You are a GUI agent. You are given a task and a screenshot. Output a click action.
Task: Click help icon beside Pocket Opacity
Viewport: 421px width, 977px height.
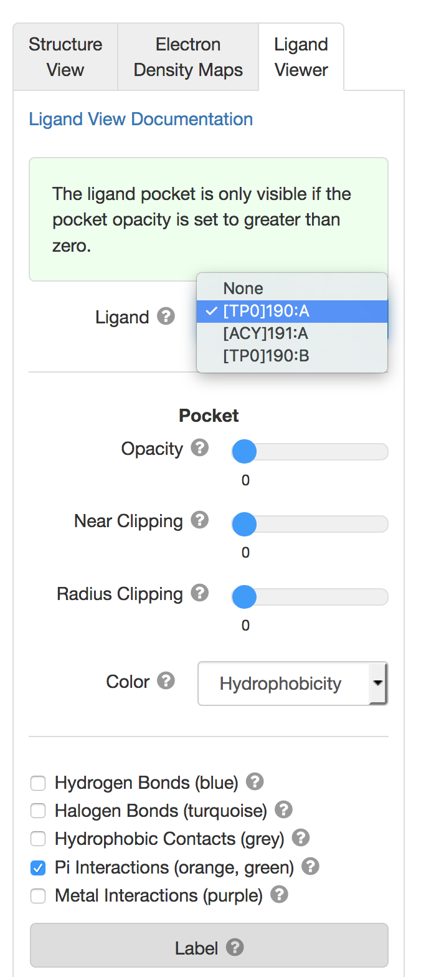pos(199,448)
